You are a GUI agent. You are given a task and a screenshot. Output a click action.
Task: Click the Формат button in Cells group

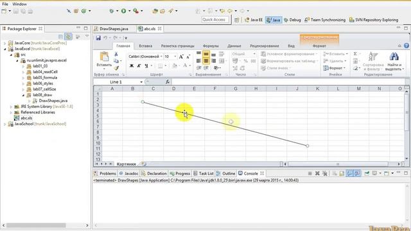[x=335, y=68]
